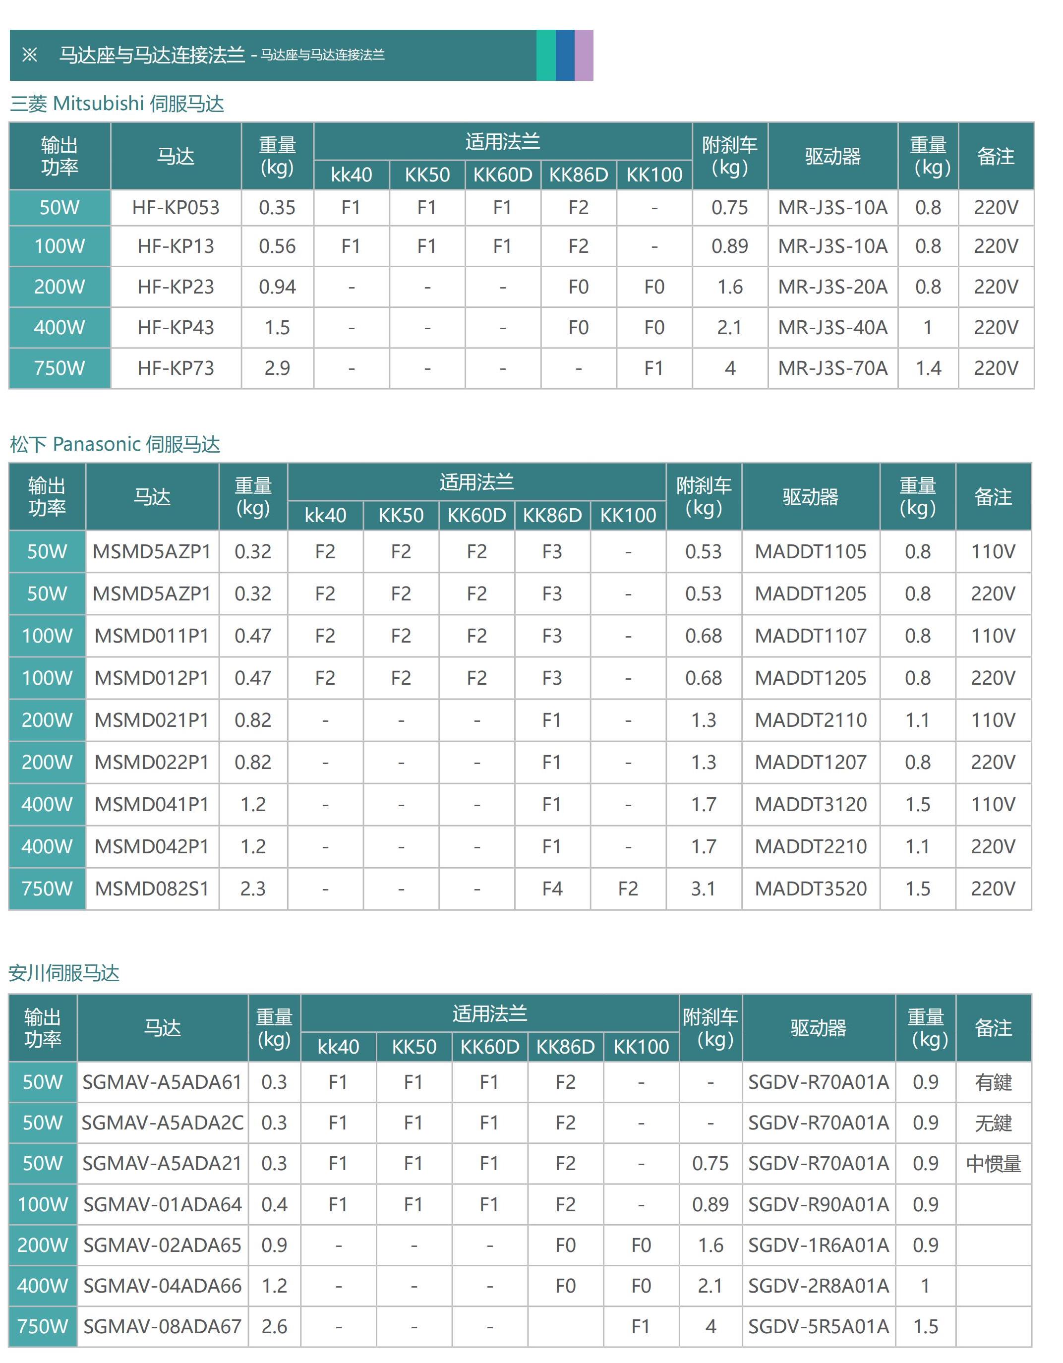
Task: Click weight value 0.94 for HF-KP23
Action: click(x=277, y=287)
